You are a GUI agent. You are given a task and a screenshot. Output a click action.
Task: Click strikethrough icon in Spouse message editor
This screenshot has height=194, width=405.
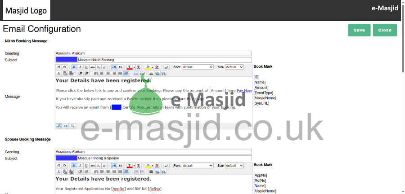click(x=92, y=165)
